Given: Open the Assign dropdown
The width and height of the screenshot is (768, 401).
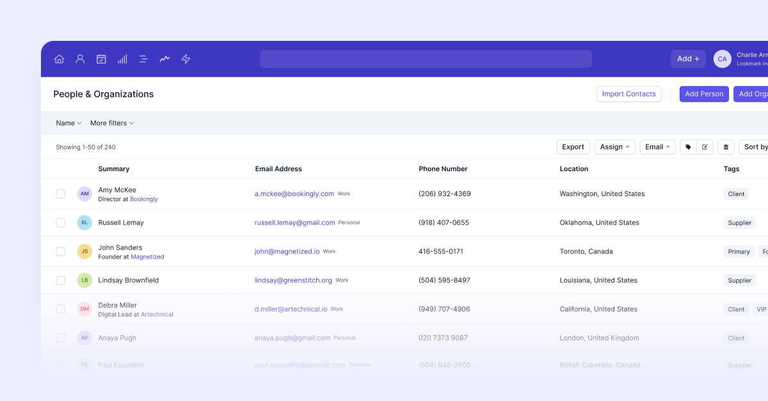Looking at the screenshot, I should tap(614, 147).
